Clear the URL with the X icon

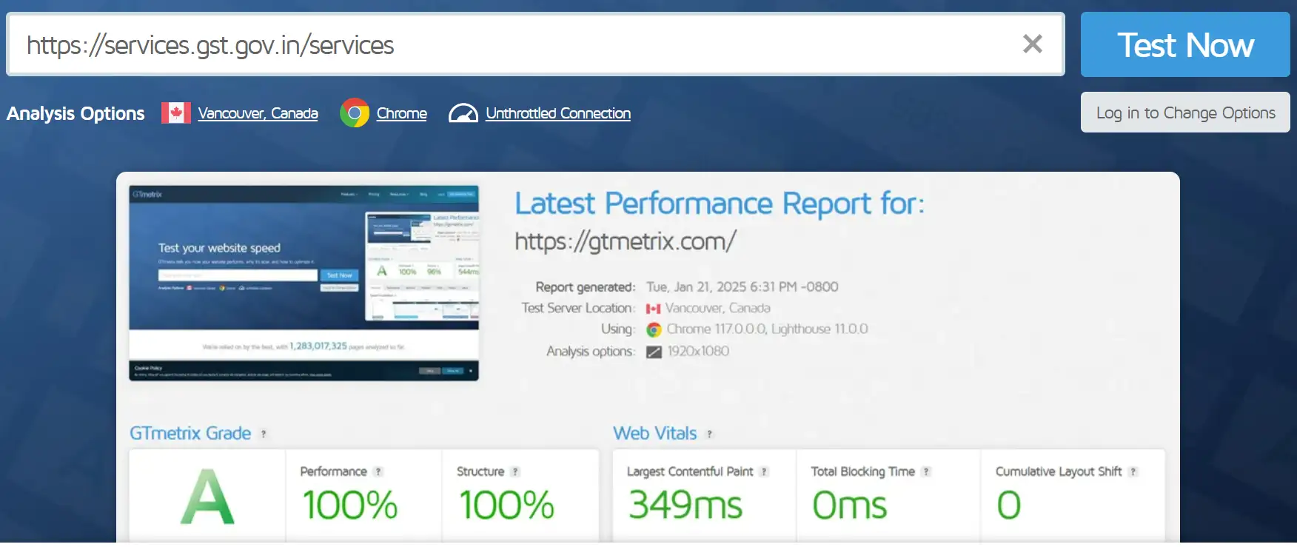tap(1033, 44)
